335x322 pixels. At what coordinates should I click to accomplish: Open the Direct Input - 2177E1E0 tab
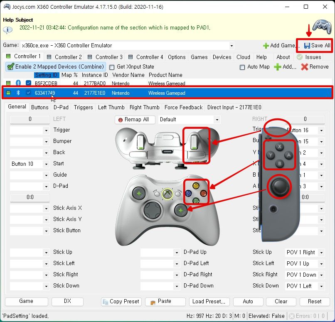(x=234, y=108)
